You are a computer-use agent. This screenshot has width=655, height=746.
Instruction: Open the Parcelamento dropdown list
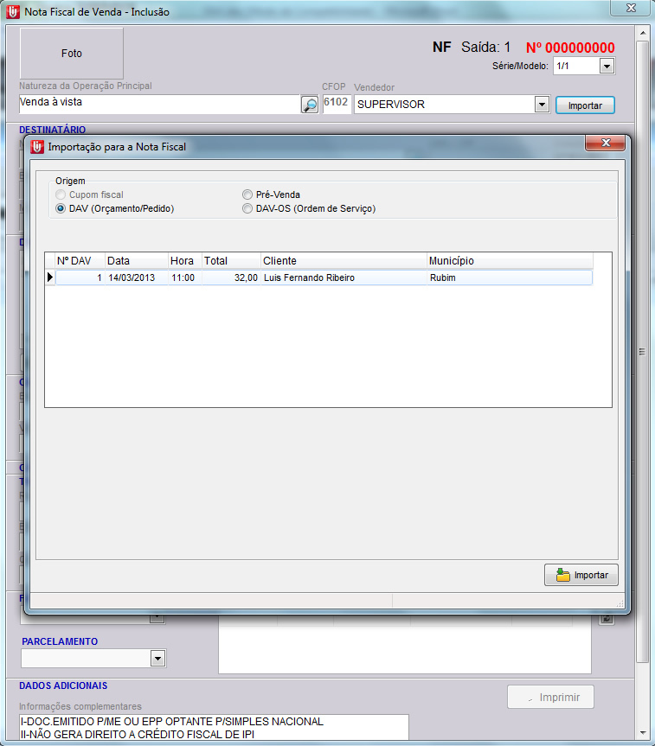157,659
